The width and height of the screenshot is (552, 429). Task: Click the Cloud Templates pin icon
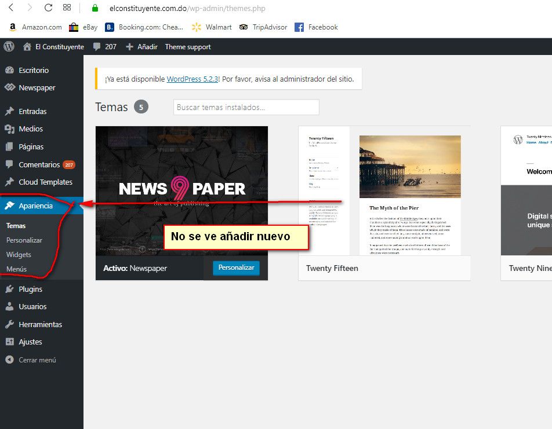tap(9, 182)
